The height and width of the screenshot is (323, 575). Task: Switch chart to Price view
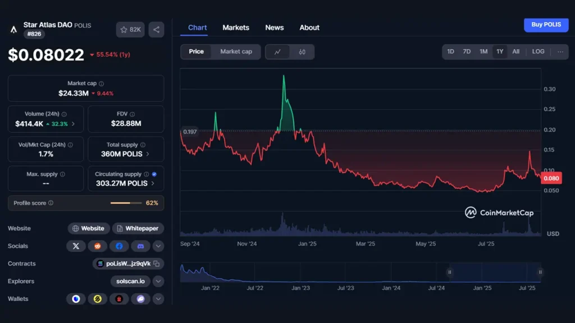[196, 52]
